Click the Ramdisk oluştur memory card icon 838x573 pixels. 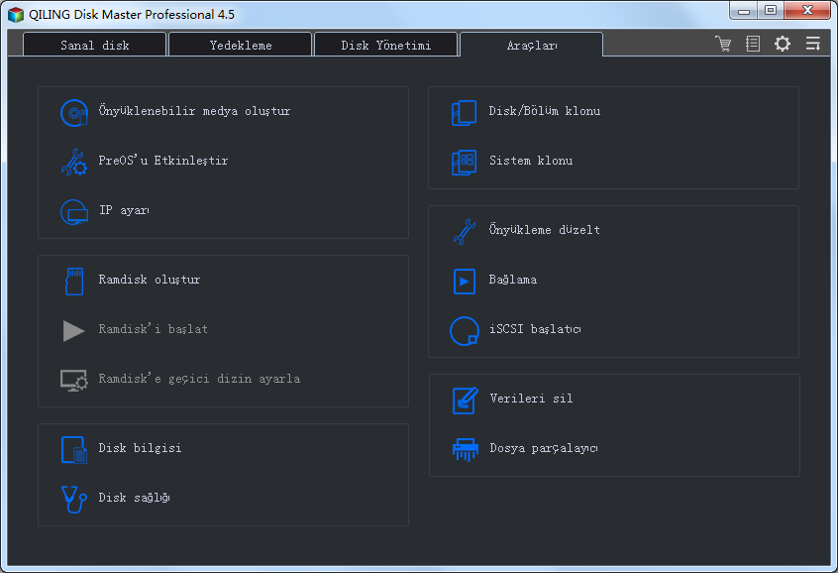tap(73, 282)
